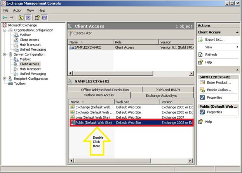Click the Enable Outlook Anywhere icon

[x=202, y=90]
